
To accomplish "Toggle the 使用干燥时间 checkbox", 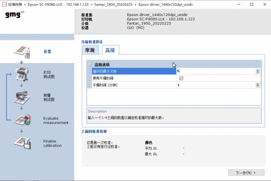I will pos(181,78).
